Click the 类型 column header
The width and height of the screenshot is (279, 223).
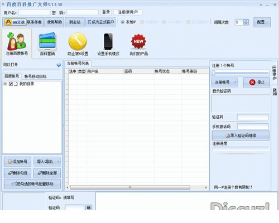(81, 71)
